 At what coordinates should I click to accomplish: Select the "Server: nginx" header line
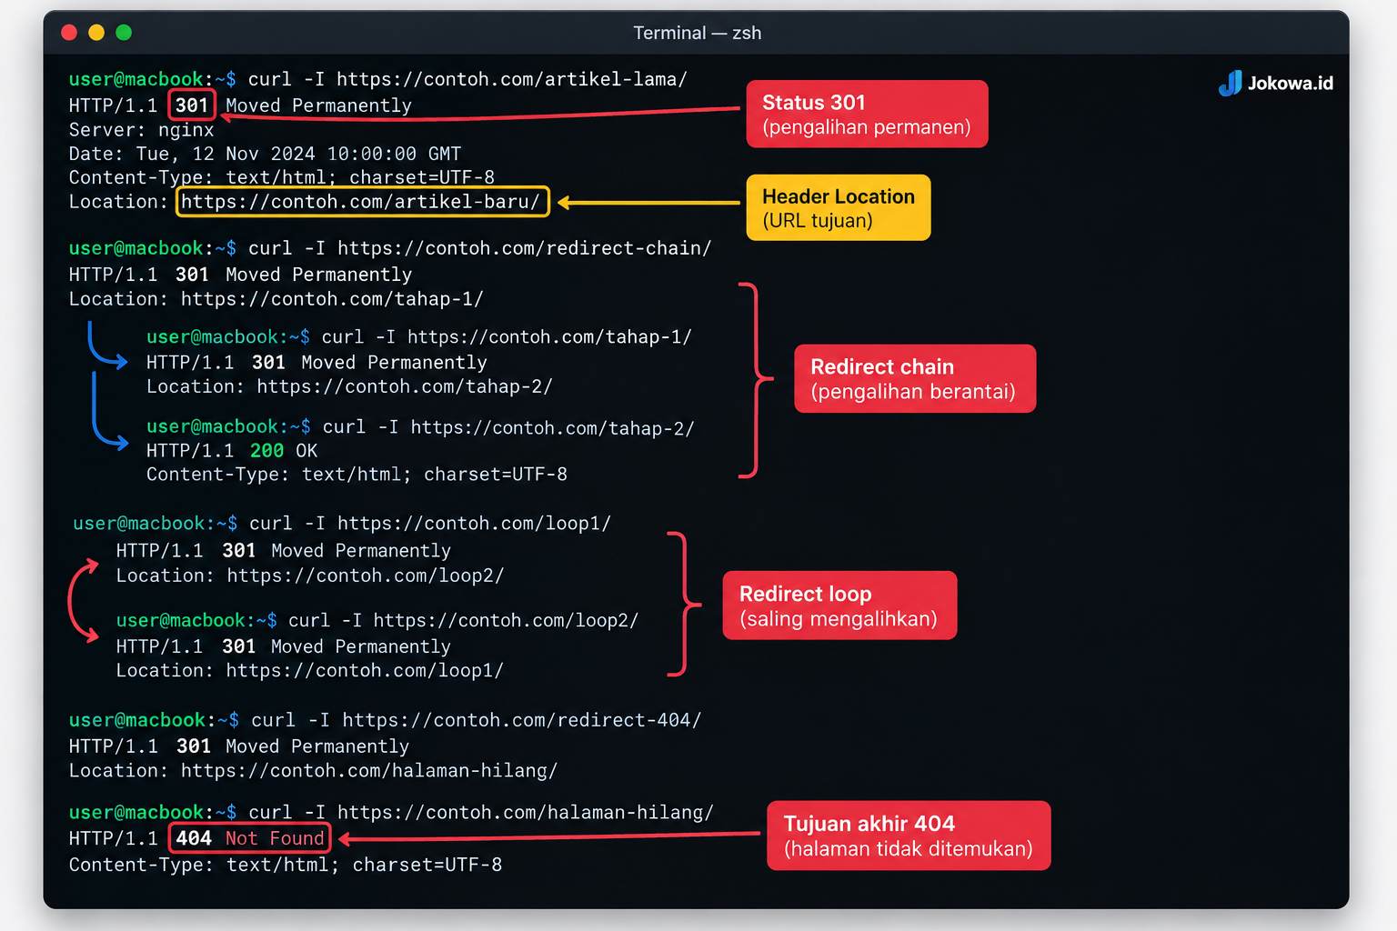point(142,130)
